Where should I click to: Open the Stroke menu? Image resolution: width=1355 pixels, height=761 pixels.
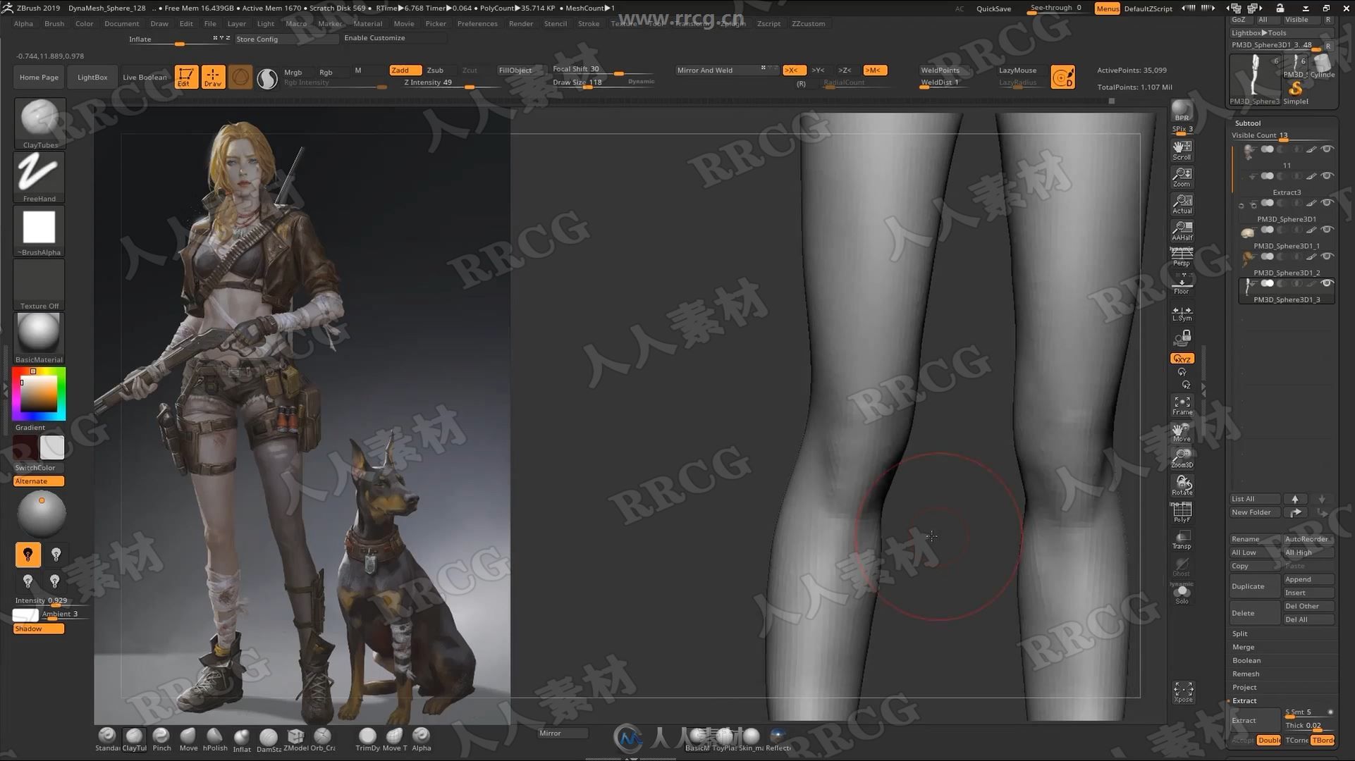(589, 24)
